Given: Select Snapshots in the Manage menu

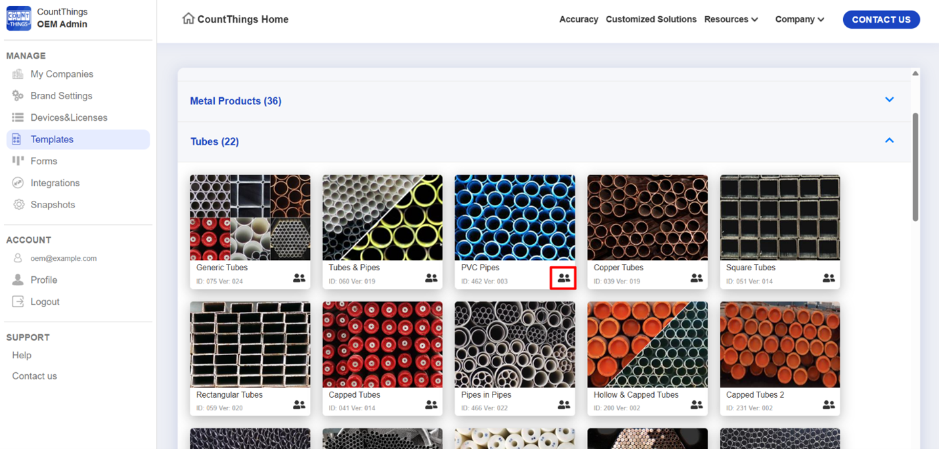Looking at the screenshot, I should click(x=53, y=205).
